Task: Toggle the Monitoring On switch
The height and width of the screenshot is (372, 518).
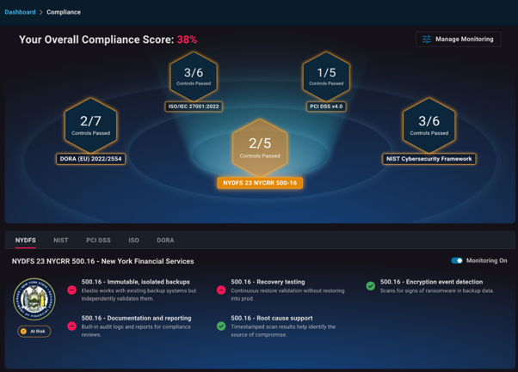Action: coord(457,260)
